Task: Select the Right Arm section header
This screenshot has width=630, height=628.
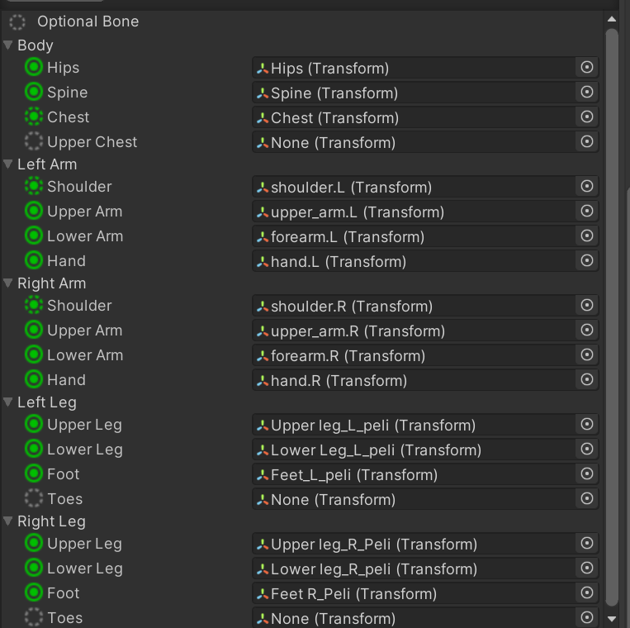Action: [51, 283]
